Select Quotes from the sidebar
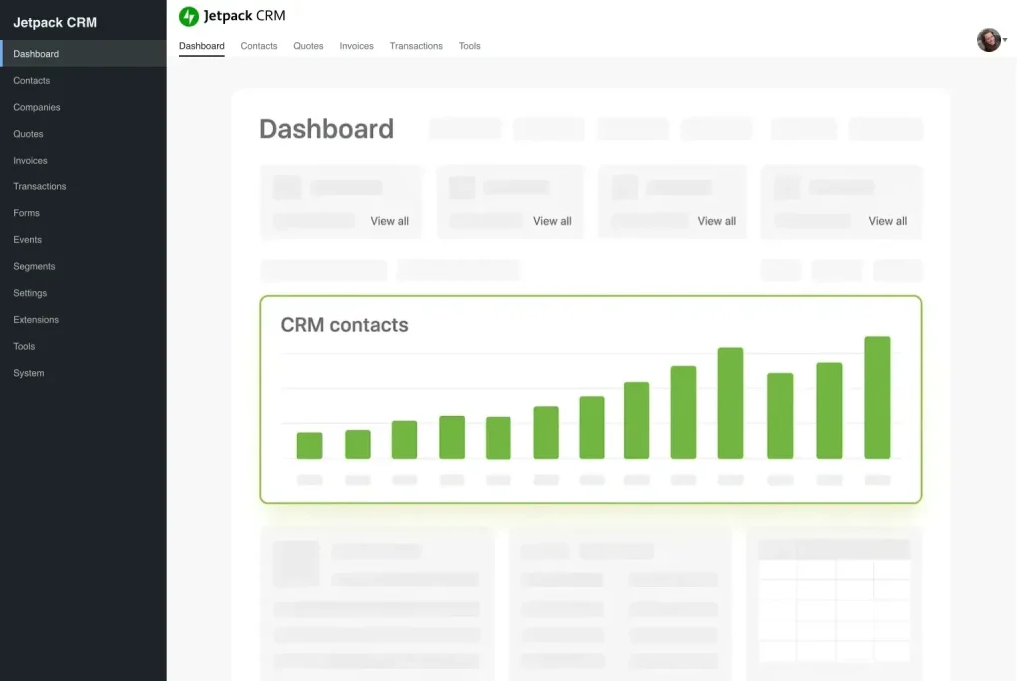This screenshot has width=1021, height=681. coord(28,133)
